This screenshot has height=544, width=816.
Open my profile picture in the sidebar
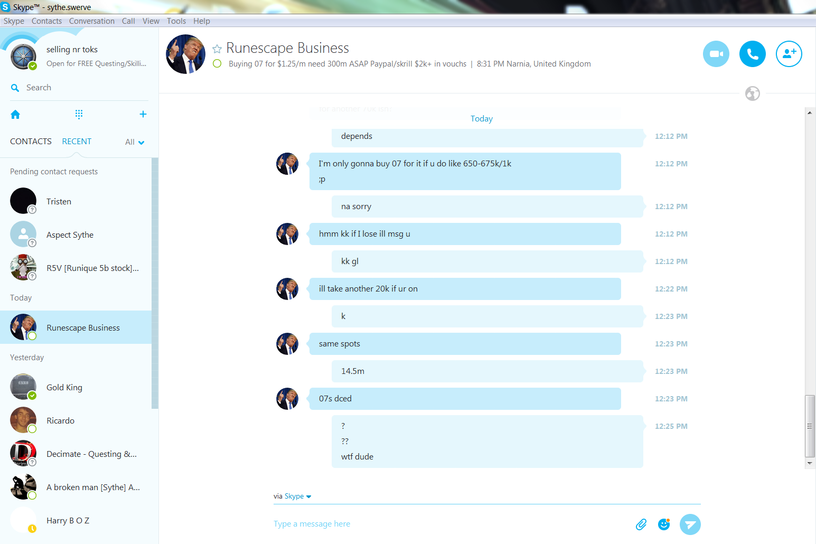pyautogui.click(x=24, y=57)
